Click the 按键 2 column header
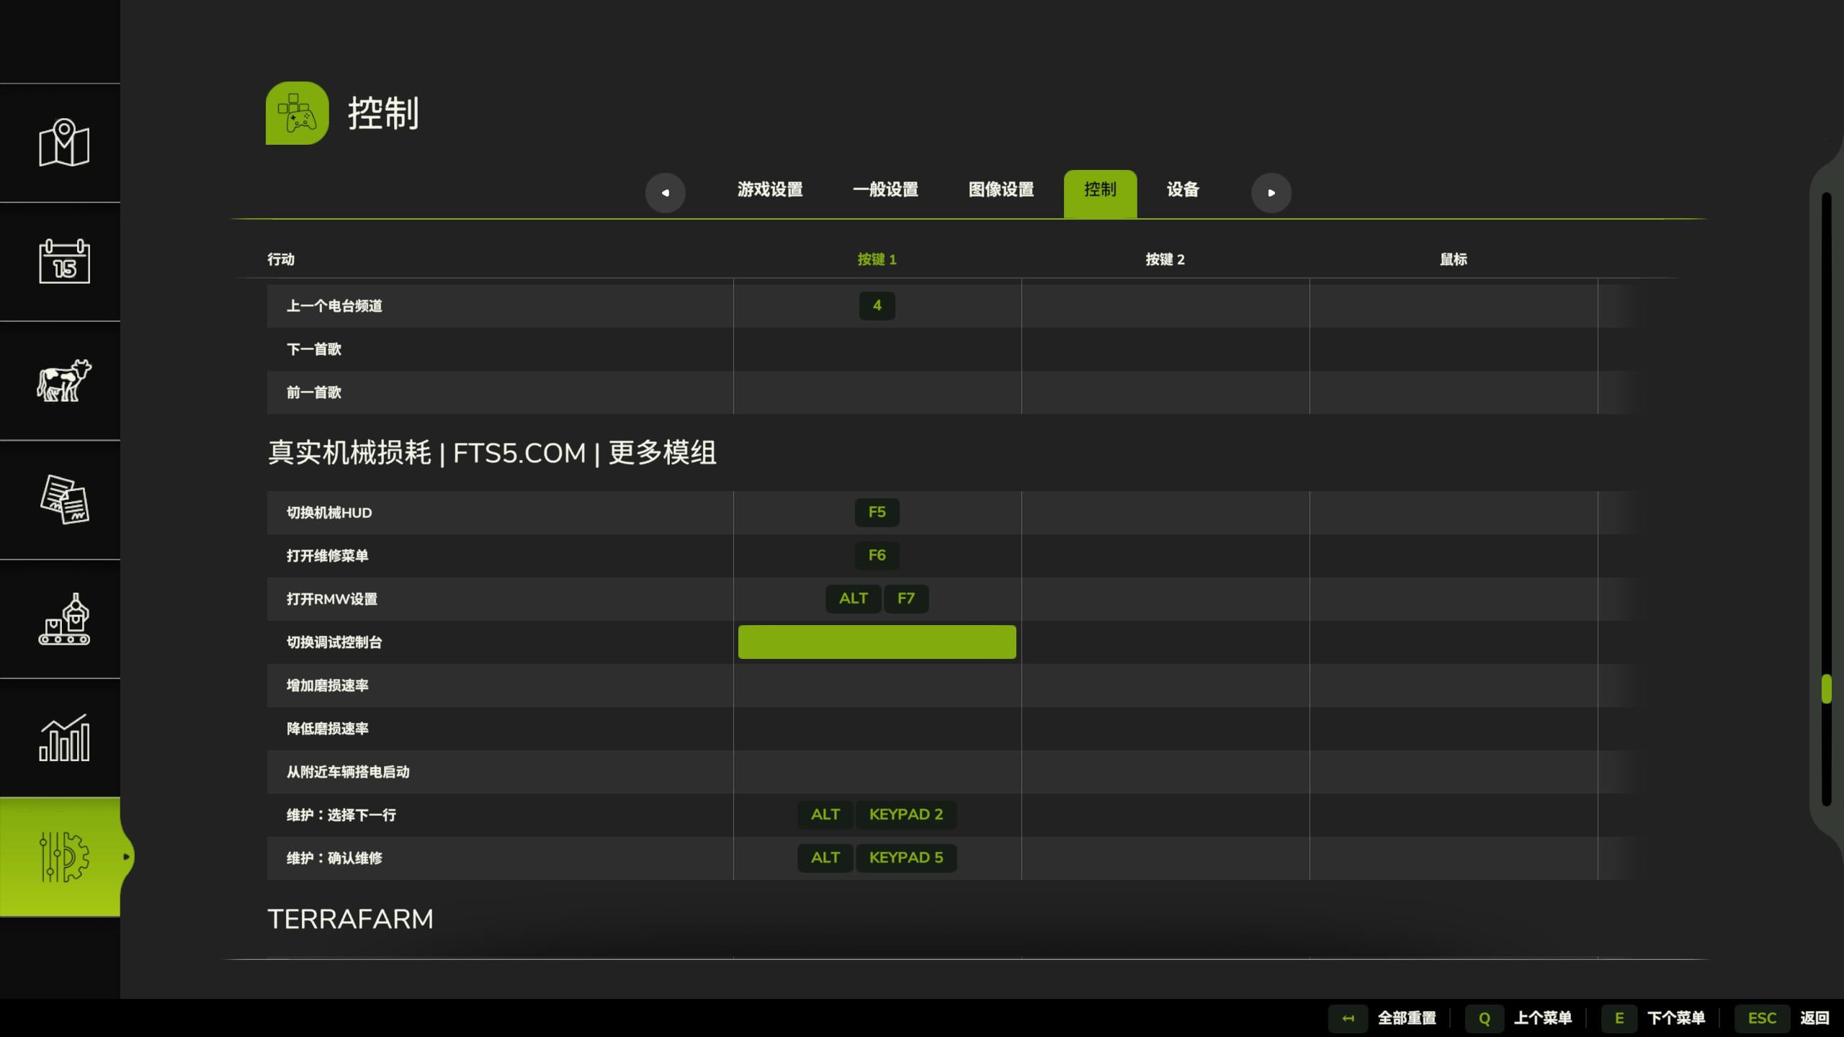Image resolution: width=1844 pixels, height=1037 pixels. (x=1165, y=259)
